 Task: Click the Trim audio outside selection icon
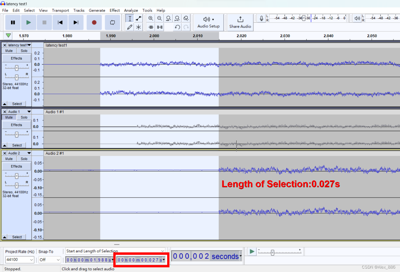tap(151, 27)
